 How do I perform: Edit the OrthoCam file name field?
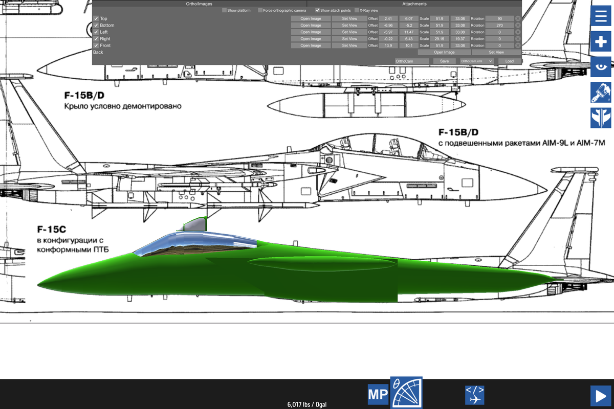click(411, 61)
